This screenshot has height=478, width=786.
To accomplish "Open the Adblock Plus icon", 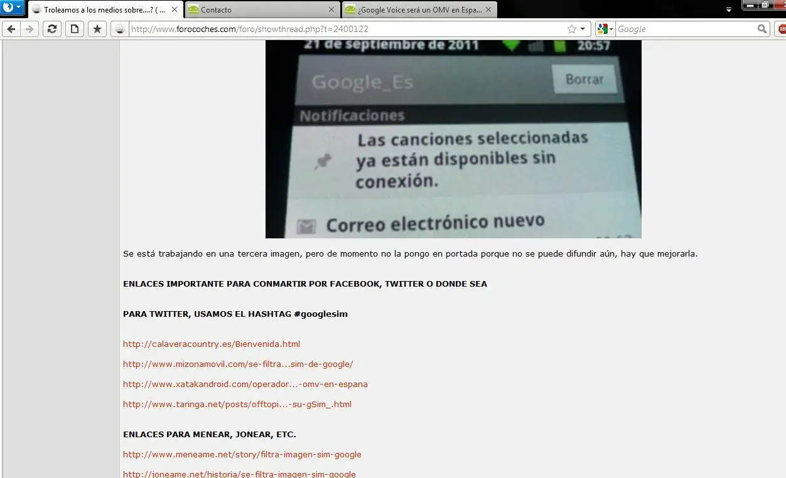I will pos(782,29).
